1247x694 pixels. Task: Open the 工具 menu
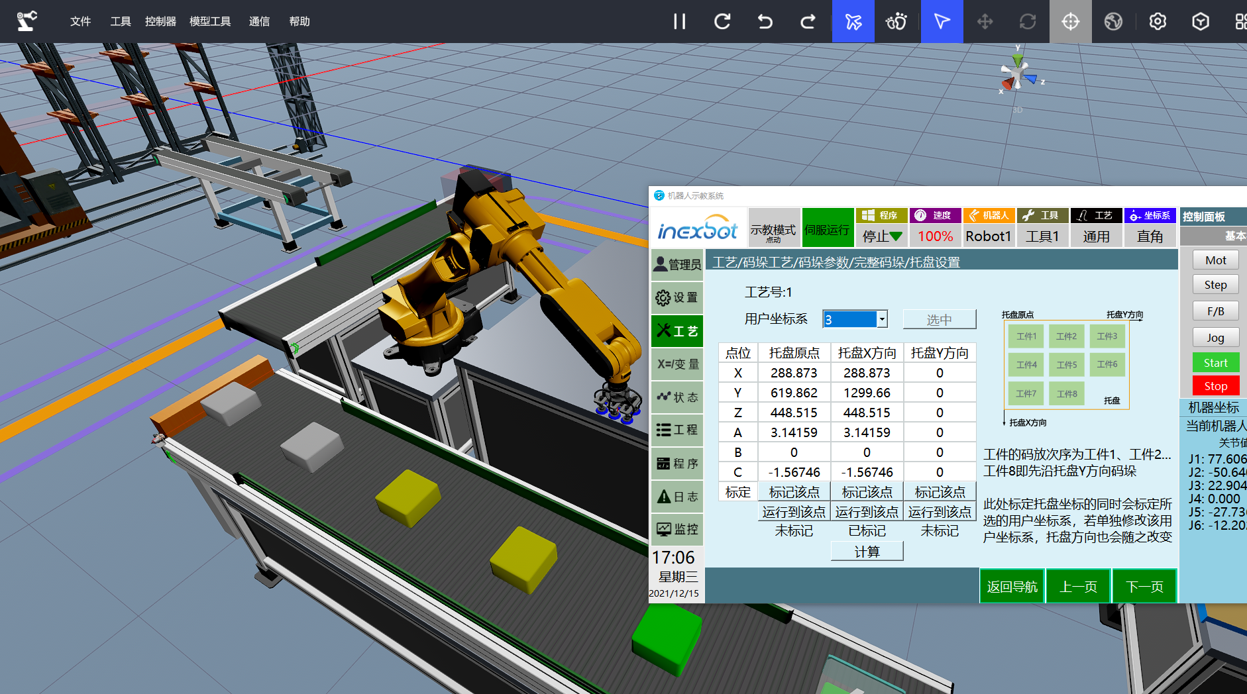click(x=121, y=21)
